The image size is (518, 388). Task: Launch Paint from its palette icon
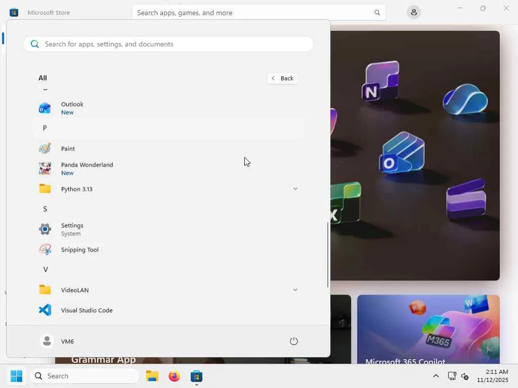click(45, 149)
